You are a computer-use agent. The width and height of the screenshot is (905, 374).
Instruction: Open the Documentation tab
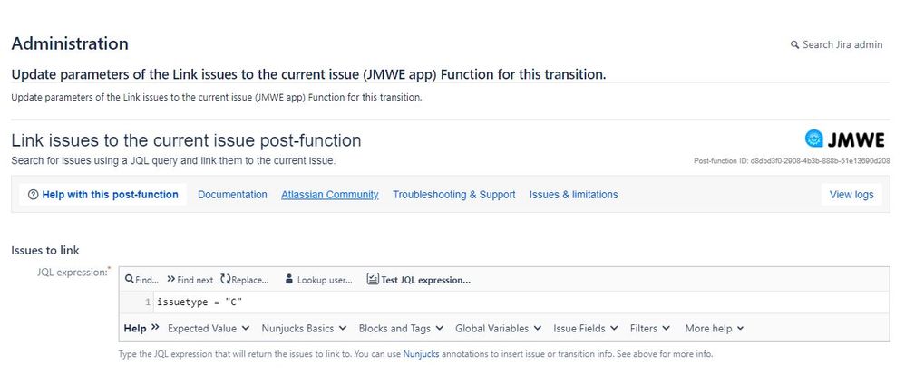point(232,195)
